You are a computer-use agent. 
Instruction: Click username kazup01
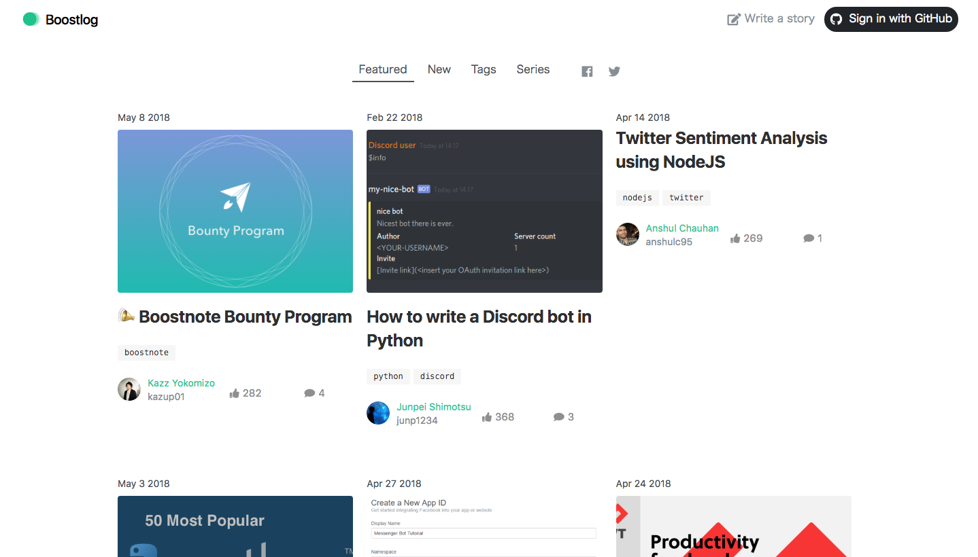click(166, 397)
